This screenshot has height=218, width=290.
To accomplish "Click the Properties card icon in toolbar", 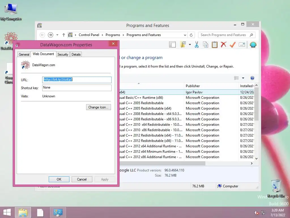I will [x=242, y=45].
